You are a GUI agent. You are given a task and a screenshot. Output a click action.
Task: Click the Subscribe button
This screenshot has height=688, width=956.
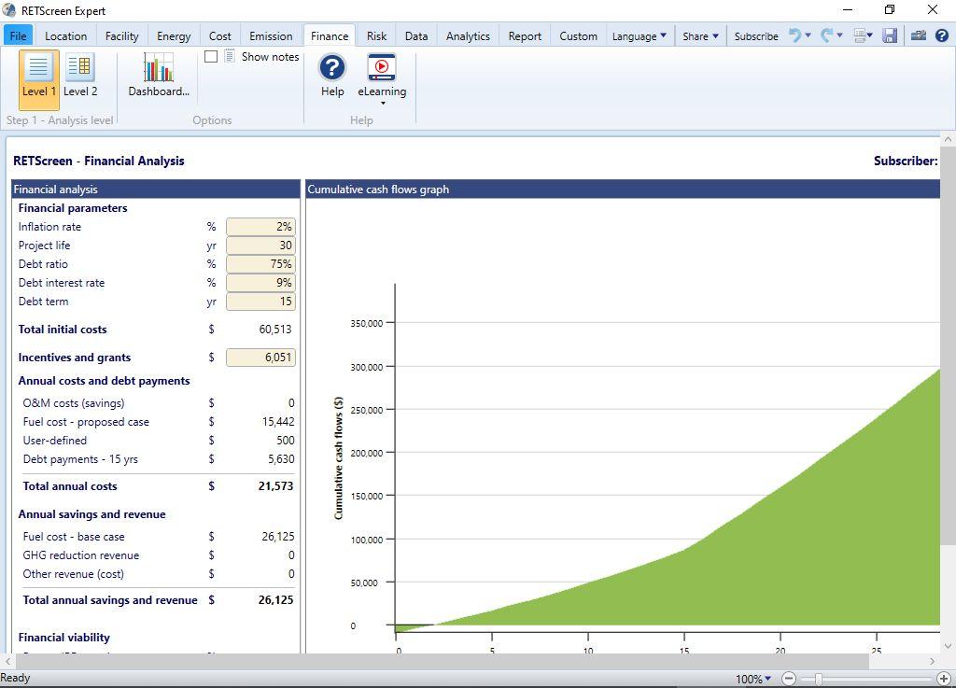coord(756,36)
